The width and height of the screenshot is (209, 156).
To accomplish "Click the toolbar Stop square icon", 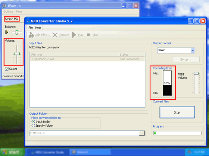I will pos(88,35).
